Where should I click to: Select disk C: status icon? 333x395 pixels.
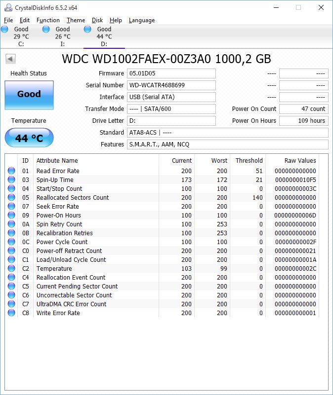click(4, 29)
